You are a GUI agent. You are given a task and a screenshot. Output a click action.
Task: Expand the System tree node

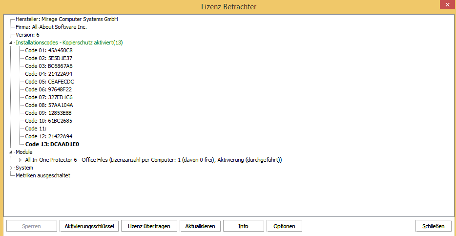[11, 168]
